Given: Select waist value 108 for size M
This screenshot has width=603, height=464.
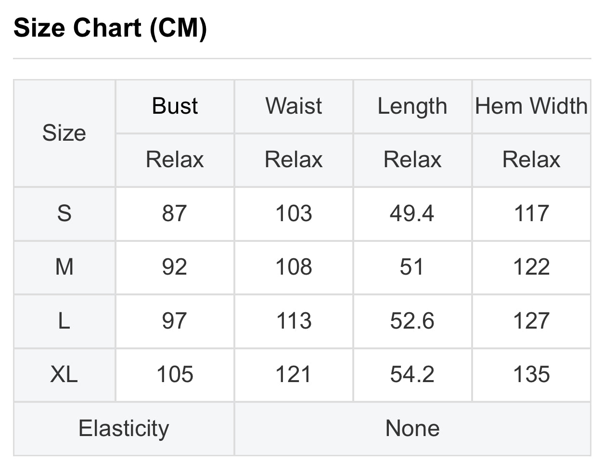Looking at the screenshot, I should click(294, 267).
